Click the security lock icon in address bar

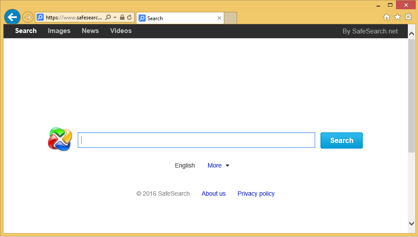point(122,18)
